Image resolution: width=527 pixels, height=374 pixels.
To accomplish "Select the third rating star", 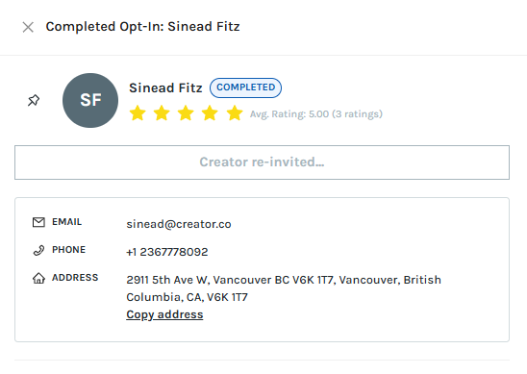I will pyautogui.click(x=186, y=112).
